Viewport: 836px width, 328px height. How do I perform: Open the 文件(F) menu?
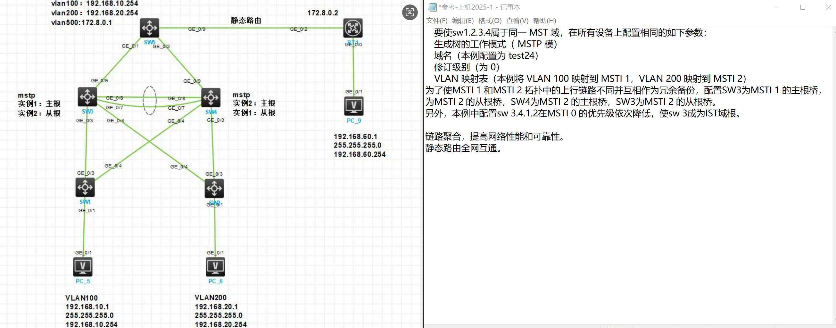[x=436, y=21]
